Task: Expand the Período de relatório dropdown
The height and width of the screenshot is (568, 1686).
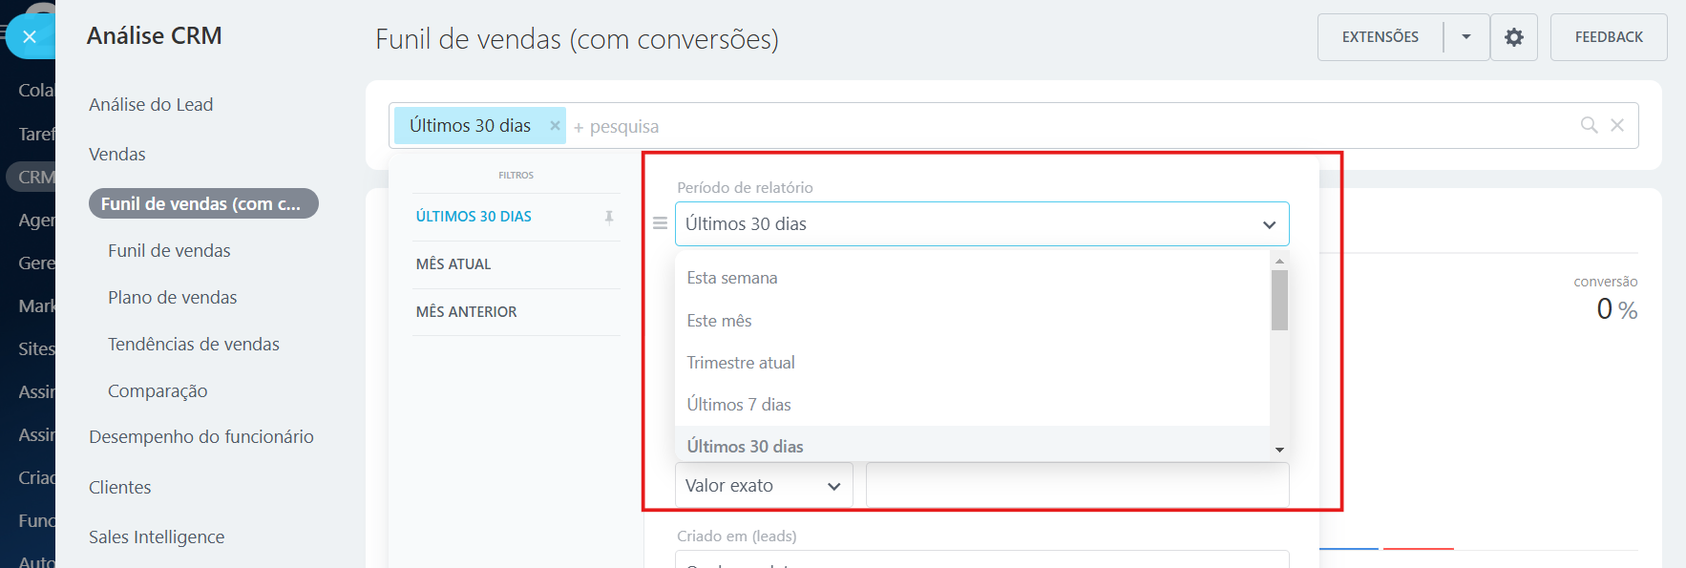Action: (x=981, y=224)
